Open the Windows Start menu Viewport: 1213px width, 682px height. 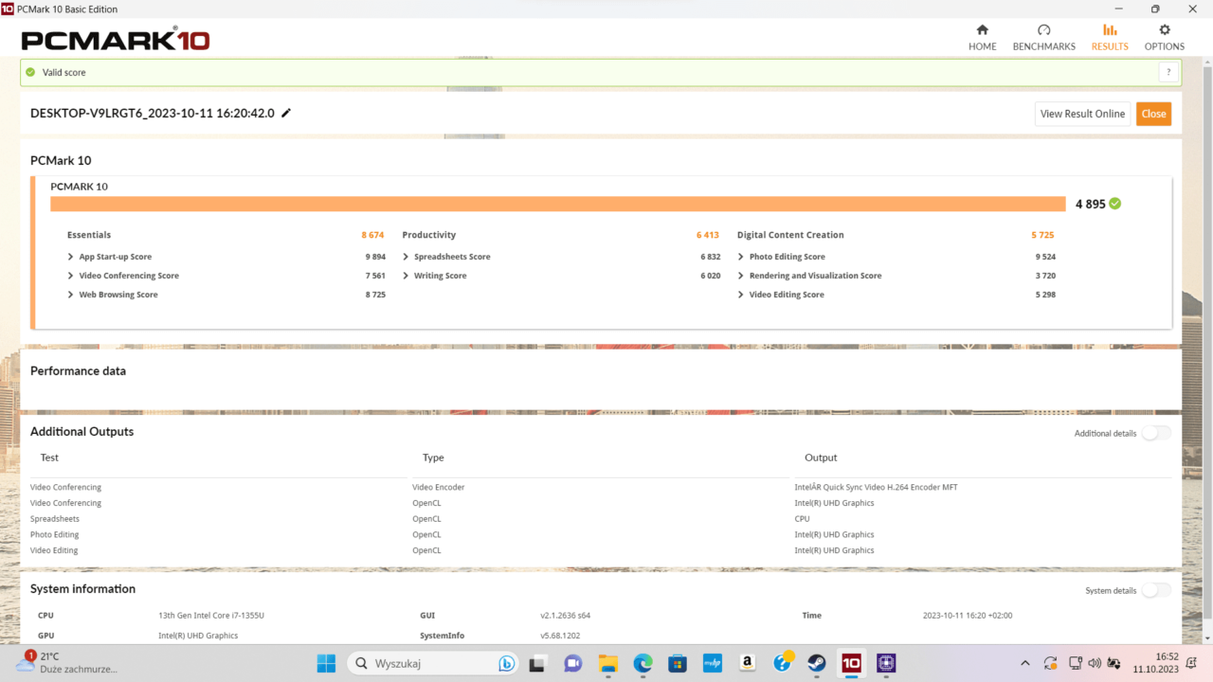326,663
